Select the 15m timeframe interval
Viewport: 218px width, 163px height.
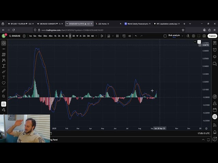pos(40,36)
